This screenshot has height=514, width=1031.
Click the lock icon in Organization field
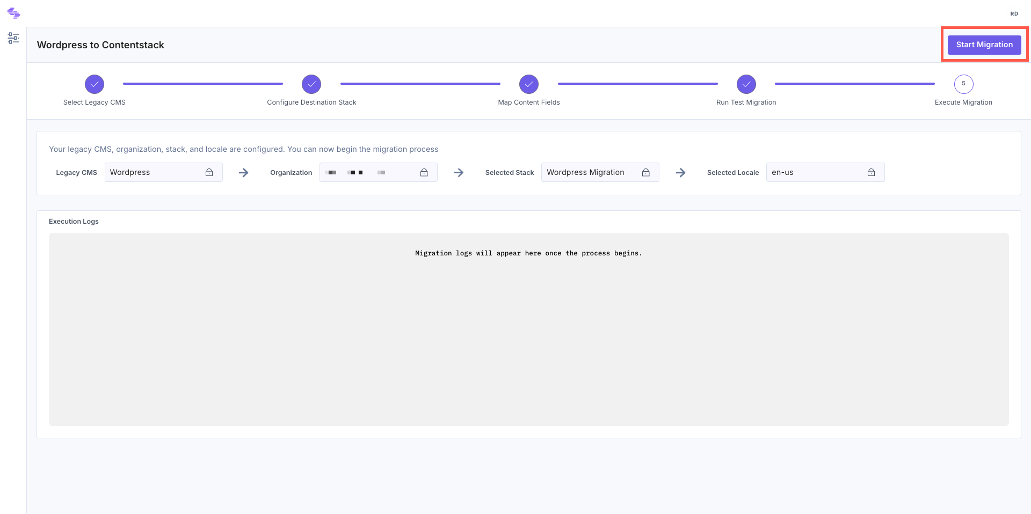coord(424,172)
